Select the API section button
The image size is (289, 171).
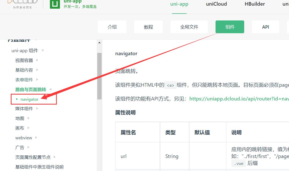coord(266,27)
